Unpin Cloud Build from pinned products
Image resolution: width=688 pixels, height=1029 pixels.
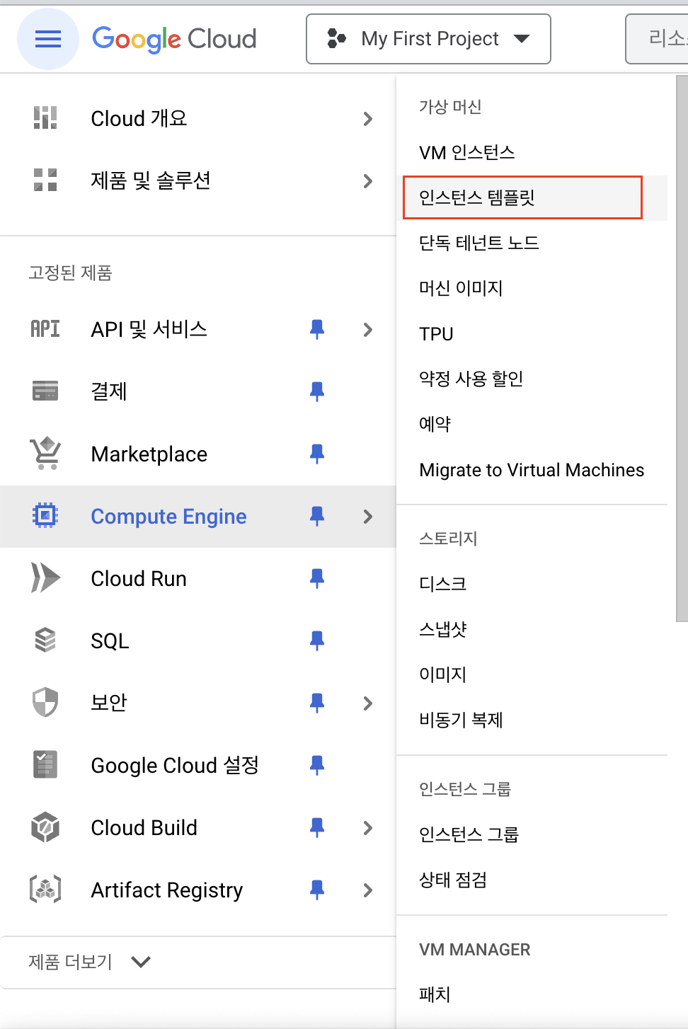pyautogui.click(x=317, y=827)
